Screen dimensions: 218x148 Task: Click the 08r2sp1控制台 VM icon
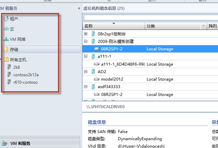pyautogui.click(x=93, y=34)
